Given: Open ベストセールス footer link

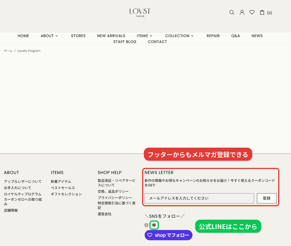Looking at the screenshot, I should point(63,188).
